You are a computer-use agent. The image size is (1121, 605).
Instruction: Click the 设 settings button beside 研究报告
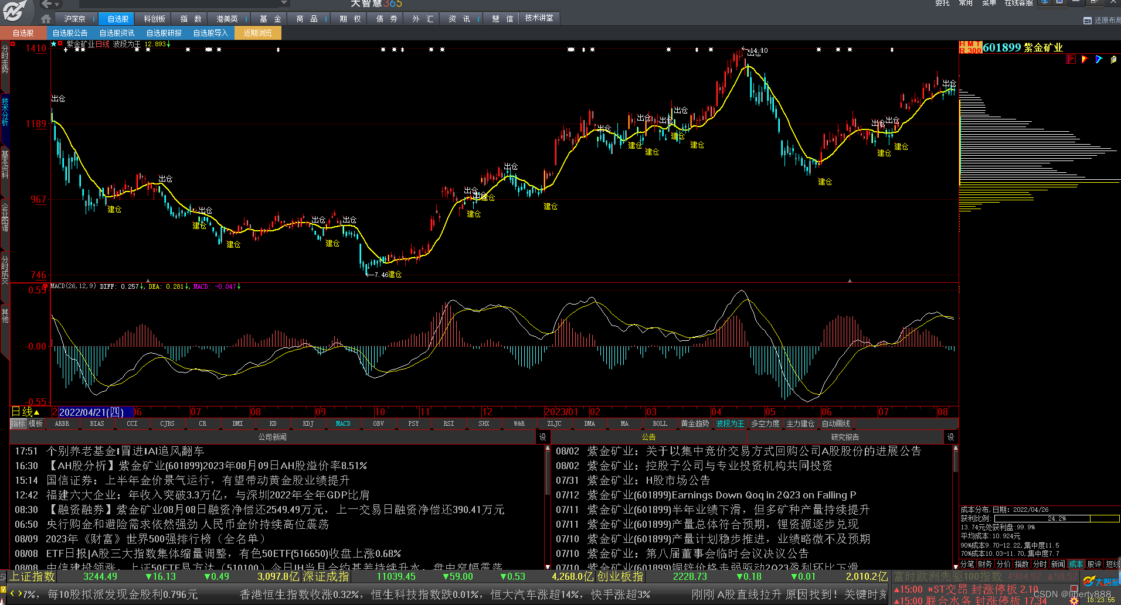pos(950,437)
